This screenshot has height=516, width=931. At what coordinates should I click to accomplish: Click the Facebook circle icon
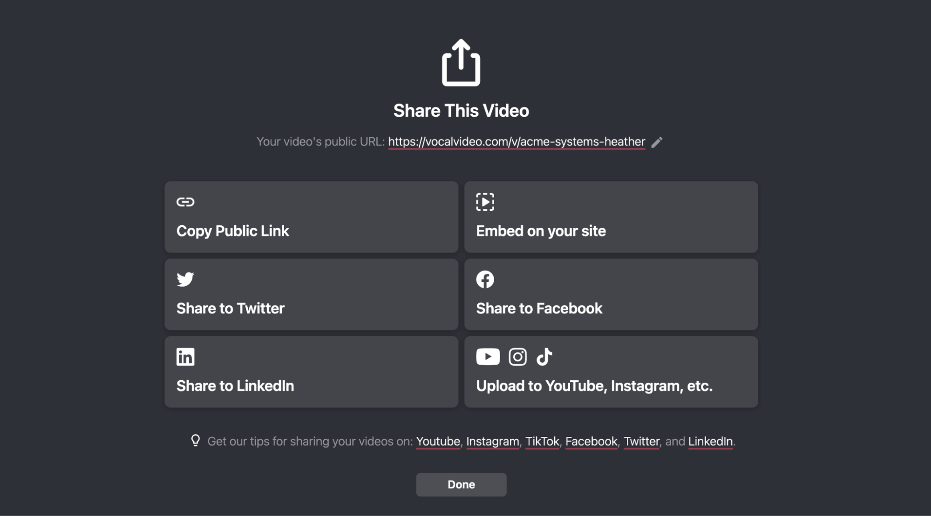pos(485,279)
